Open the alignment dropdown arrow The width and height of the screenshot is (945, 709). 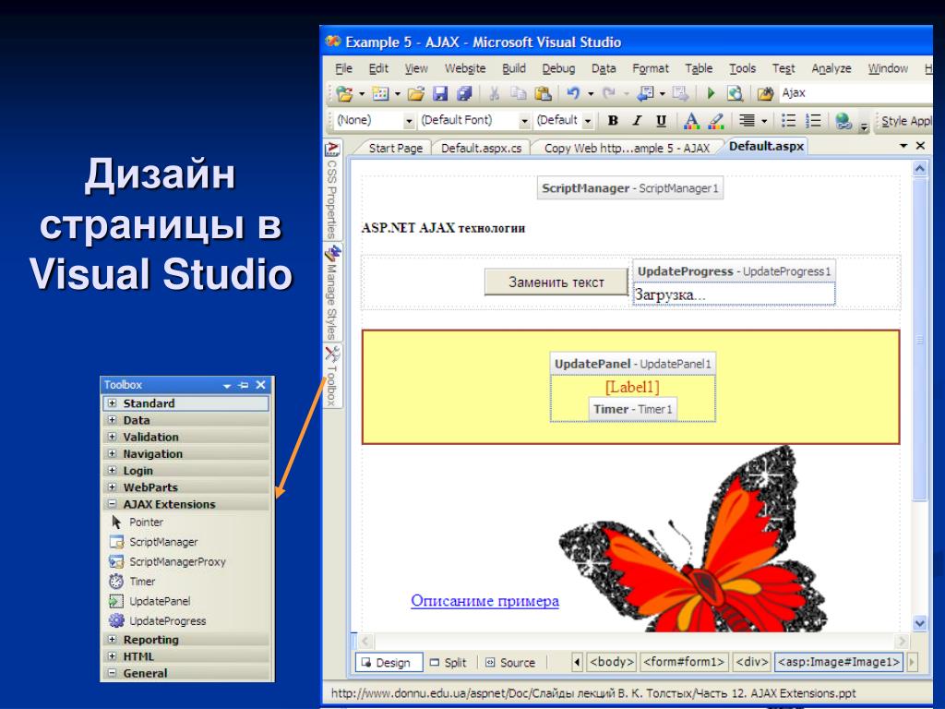pyautogui.click(x=764, y=121)
